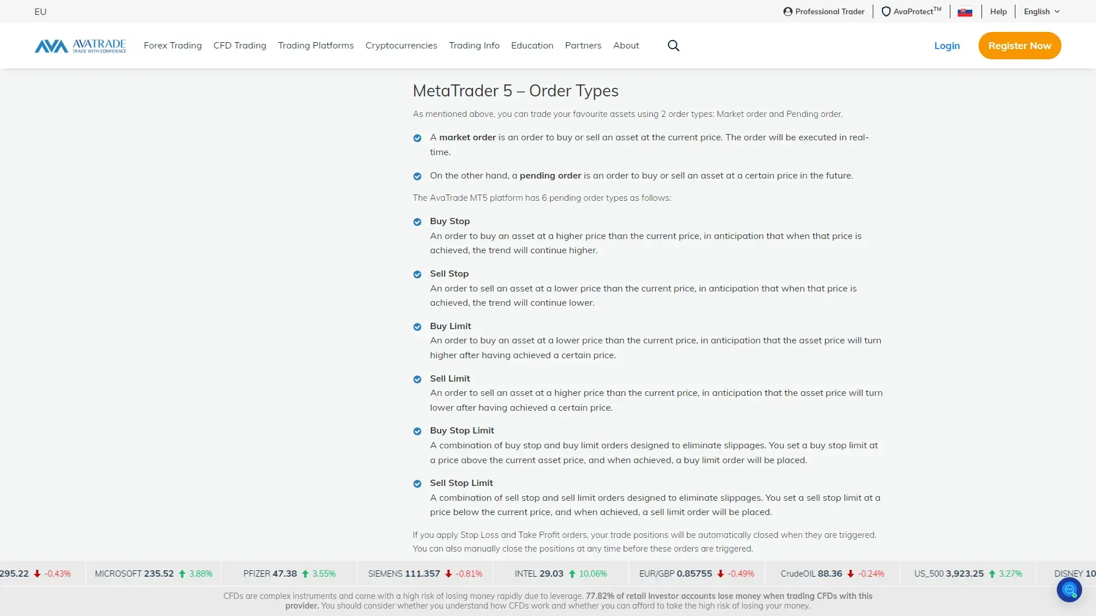
Task: Open the Trading Platforms menu
Action: point(316,46)
